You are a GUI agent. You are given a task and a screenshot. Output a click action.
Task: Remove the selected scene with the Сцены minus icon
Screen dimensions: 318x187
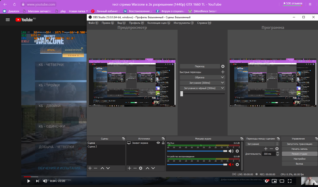[x=95, y=168]
